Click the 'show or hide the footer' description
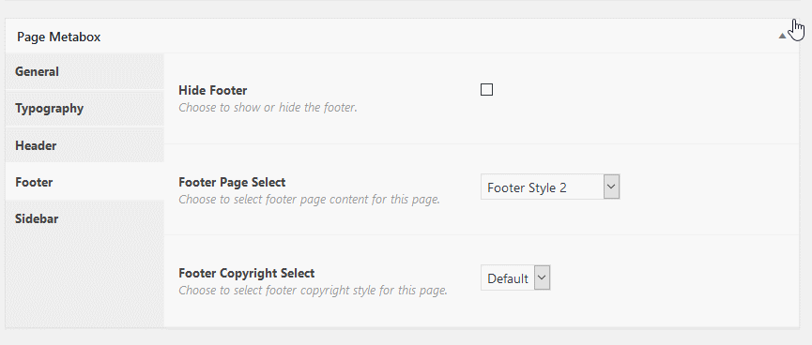This screenshot has width=812, height=345. tap(268, 108)
